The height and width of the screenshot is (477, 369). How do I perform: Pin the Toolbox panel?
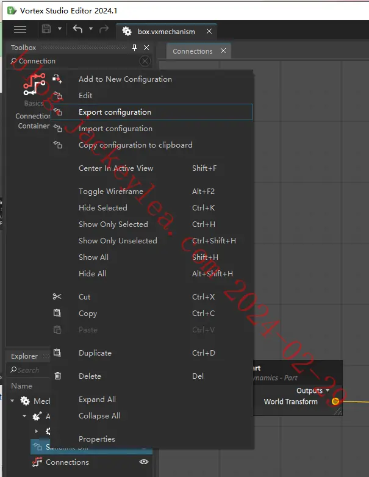click(x=134, y=48)
